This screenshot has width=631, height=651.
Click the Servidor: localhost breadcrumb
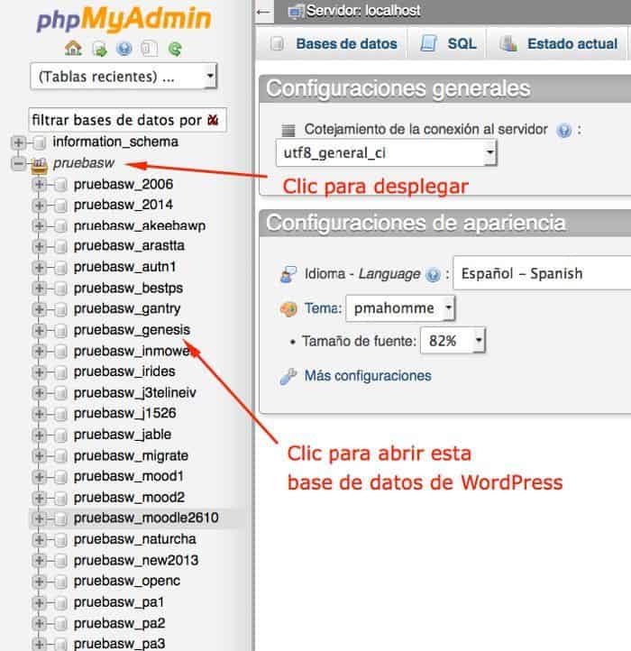click(363, 11)
